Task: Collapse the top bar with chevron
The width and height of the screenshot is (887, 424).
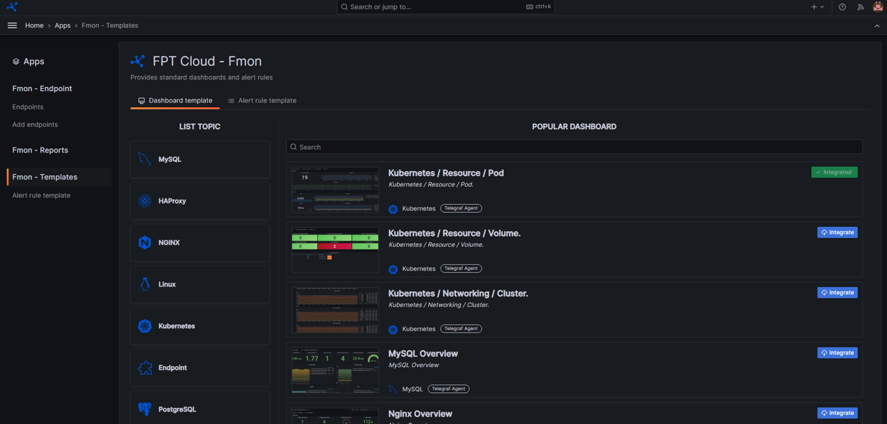Action: [877, 26]
